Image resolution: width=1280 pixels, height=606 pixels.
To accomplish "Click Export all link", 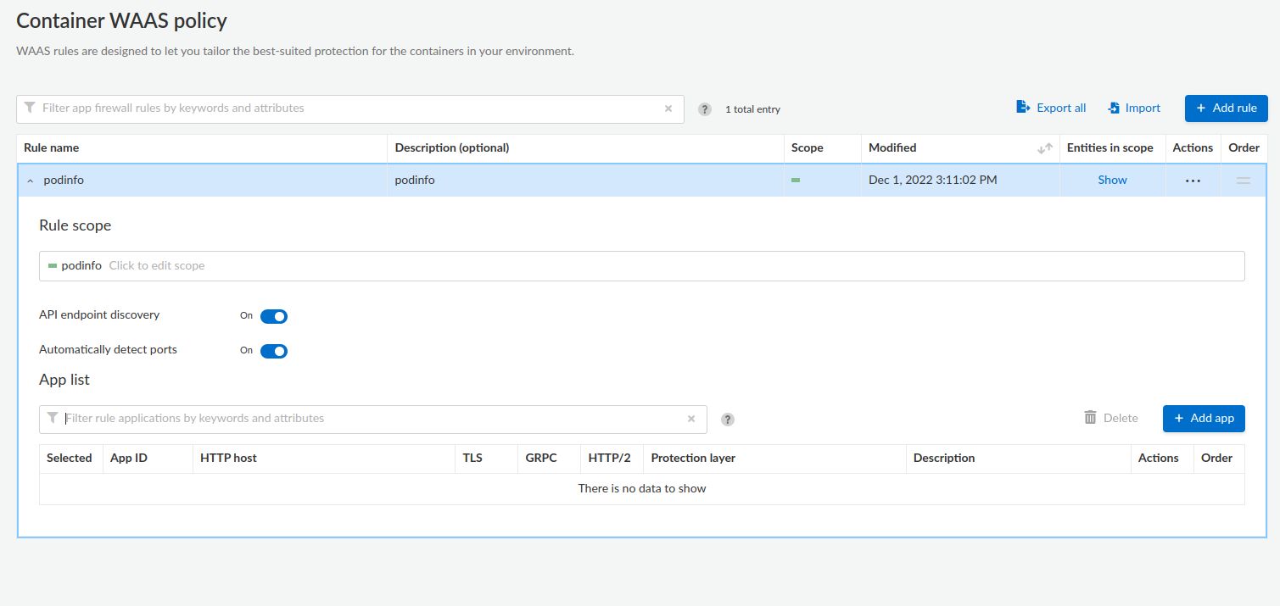I will pyautogui.click(x=1051, y=108).
